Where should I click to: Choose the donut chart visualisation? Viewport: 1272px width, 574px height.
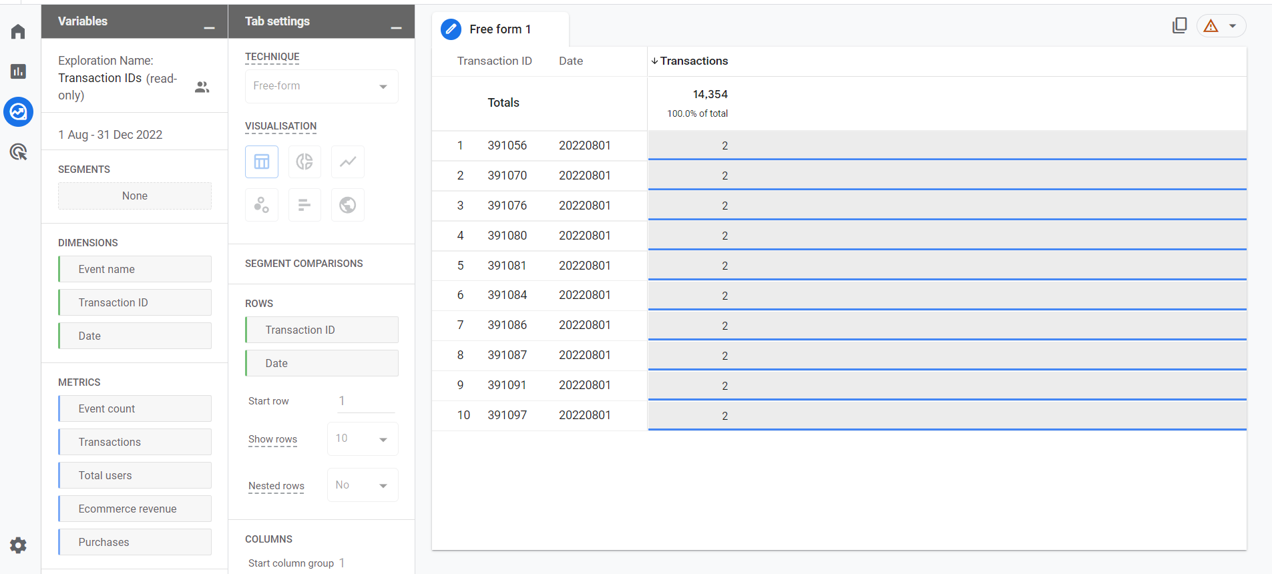tap(304, 162)
